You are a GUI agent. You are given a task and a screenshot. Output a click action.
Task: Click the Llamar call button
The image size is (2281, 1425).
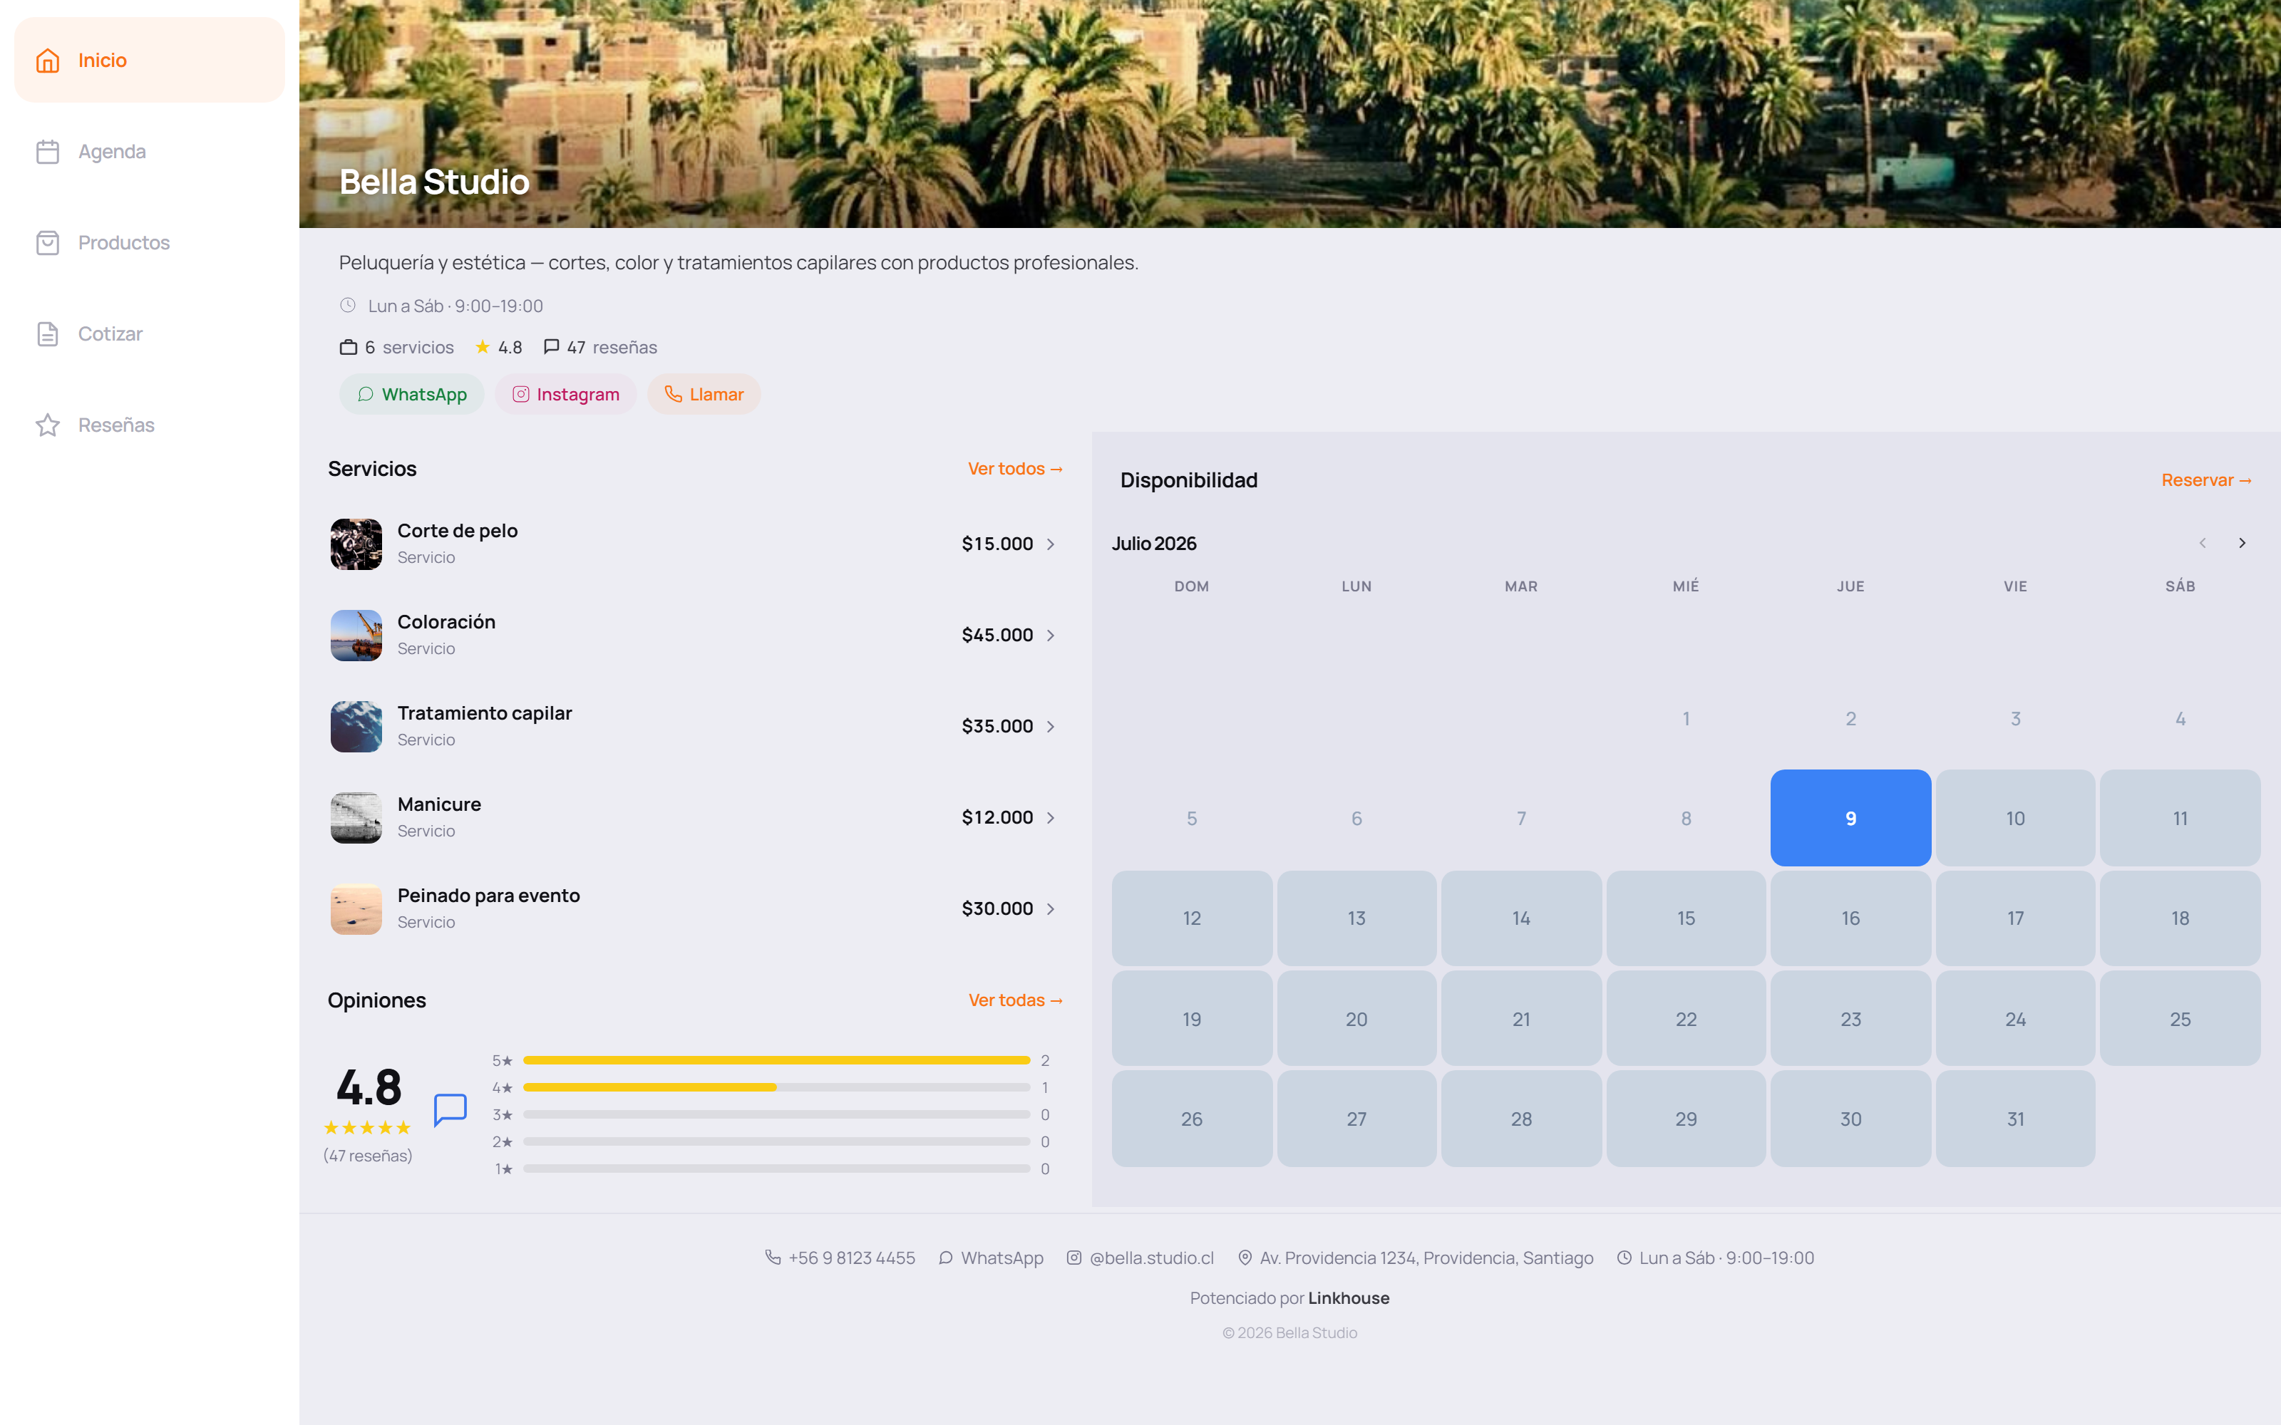703,394
